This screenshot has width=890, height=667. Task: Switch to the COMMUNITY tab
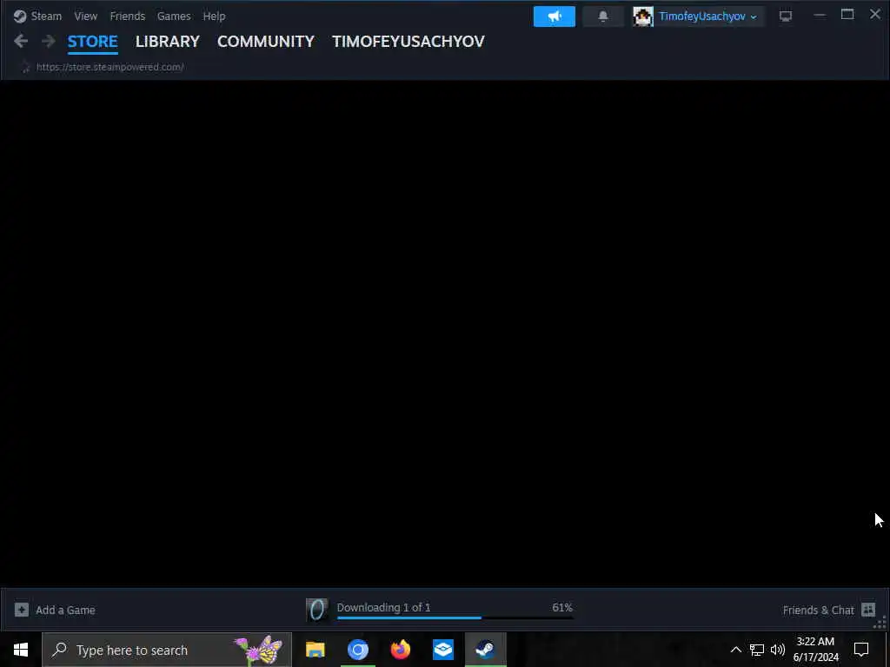(266, 42)
